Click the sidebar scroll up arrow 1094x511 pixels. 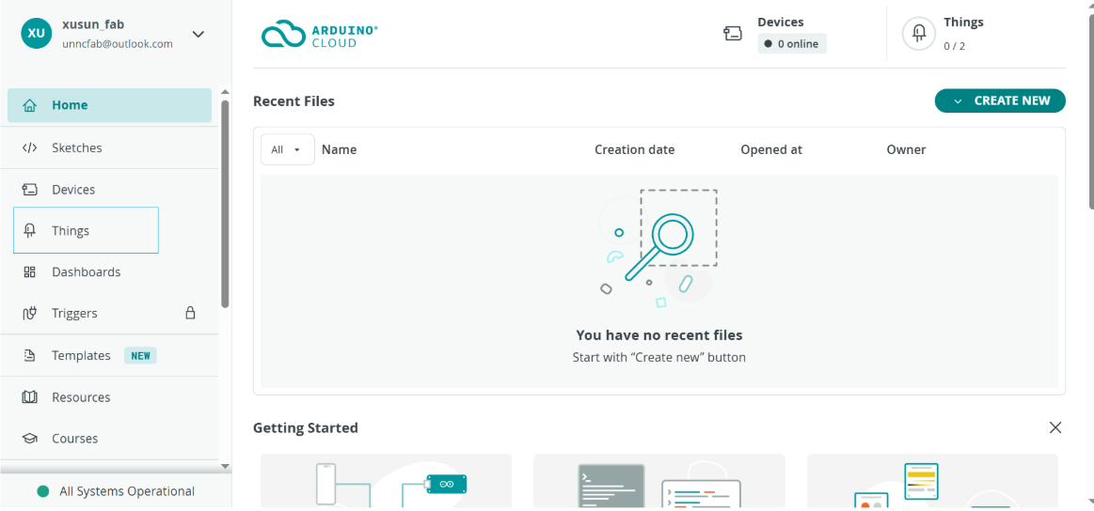point(225,92)
